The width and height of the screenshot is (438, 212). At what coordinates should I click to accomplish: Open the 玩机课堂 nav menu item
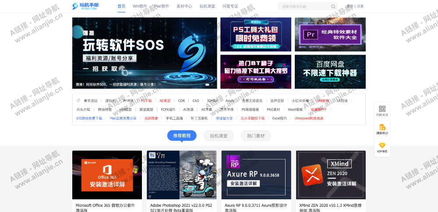(x=207, y=6)
